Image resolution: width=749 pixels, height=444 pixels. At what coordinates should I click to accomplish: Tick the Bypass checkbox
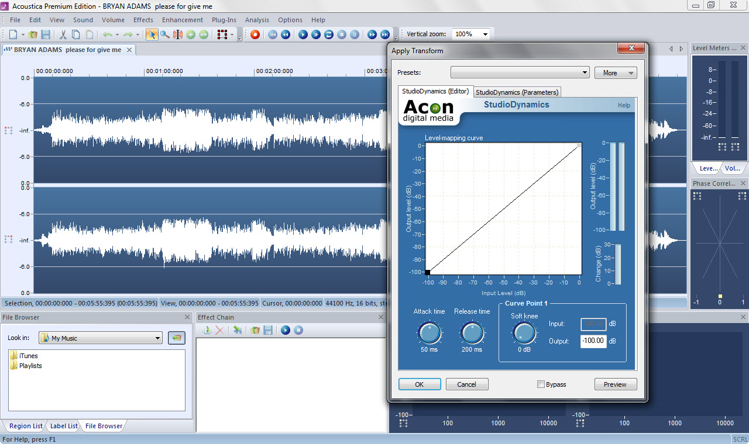click(541, 384)
